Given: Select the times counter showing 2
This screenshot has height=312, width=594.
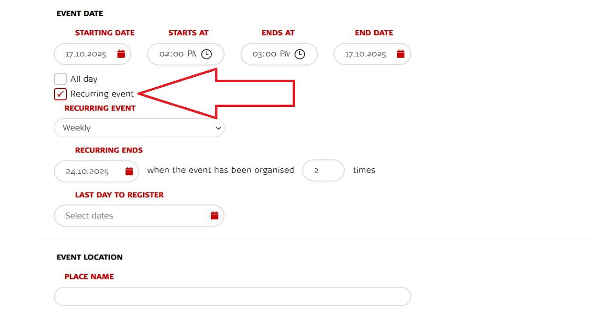Looking at the screenshot, I should coord(323,170).
